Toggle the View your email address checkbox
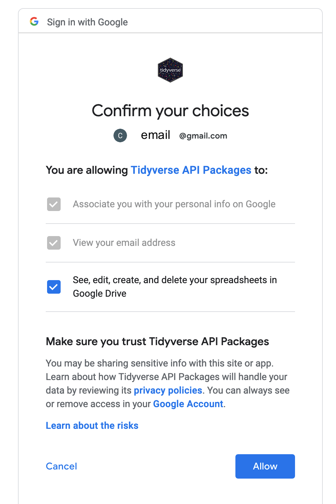Viewport: 336px width, 504px height. [54, 243]
